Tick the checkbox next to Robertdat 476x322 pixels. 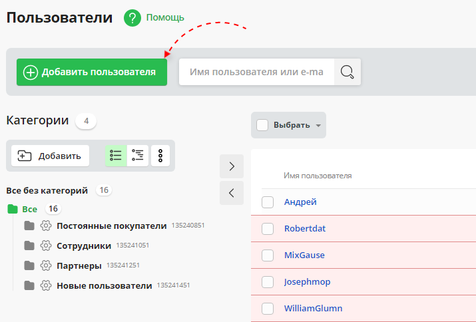click(x=268, y=229)
